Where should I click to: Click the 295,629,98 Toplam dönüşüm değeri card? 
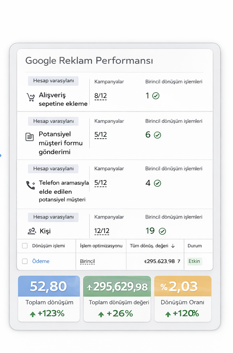coord(117,299)
